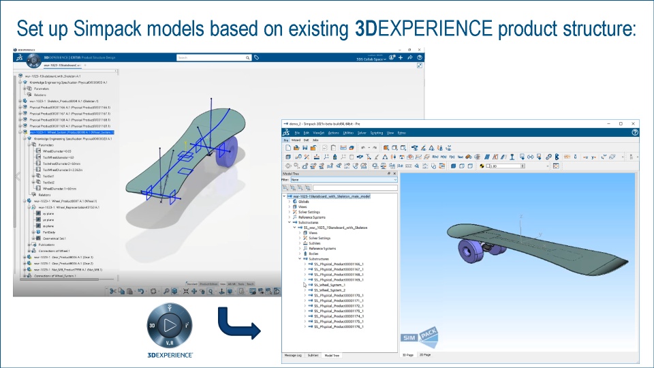Click the Simpack 3DS logo icon
654x368 pixels.
tap(286, 133)
